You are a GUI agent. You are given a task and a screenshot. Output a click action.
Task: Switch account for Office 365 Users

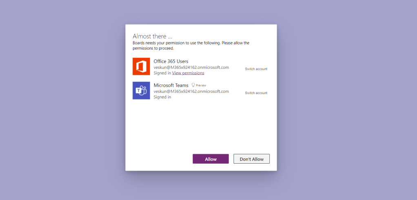point(256,69)
